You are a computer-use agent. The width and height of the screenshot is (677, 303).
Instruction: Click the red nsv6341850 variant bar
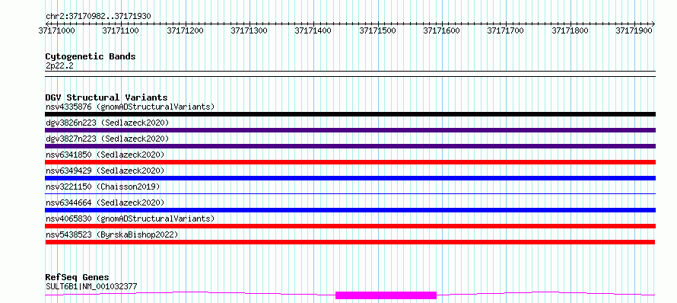click(350, 162)
